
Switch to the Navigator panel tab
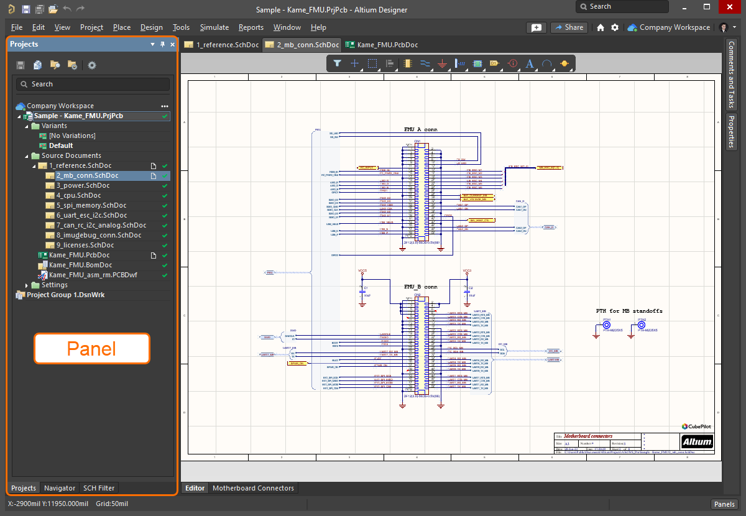(x=60, y=488)
